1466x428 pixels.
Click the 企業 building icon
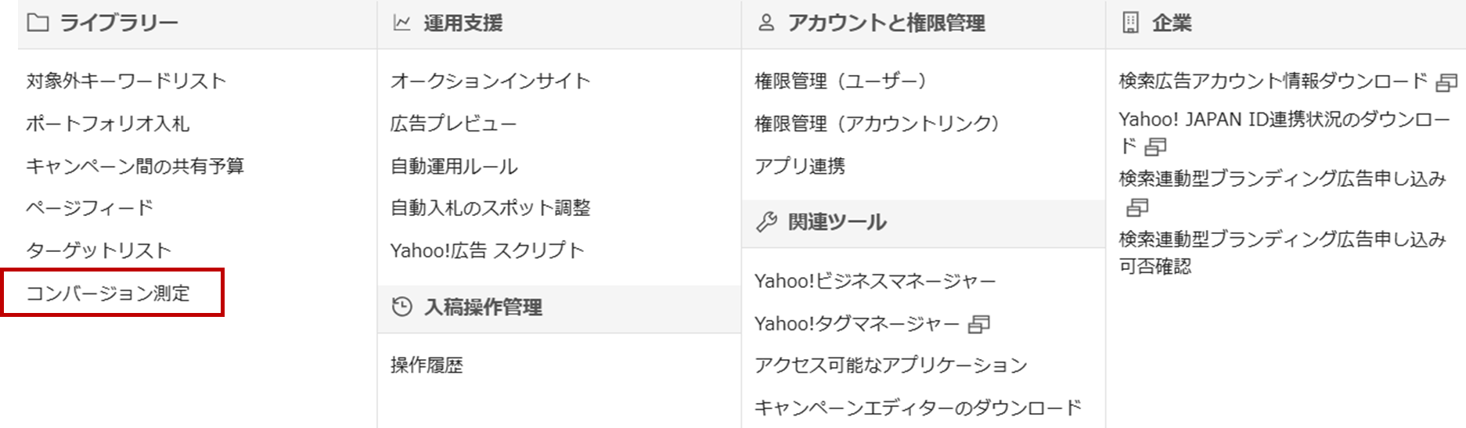(1130, 23)
